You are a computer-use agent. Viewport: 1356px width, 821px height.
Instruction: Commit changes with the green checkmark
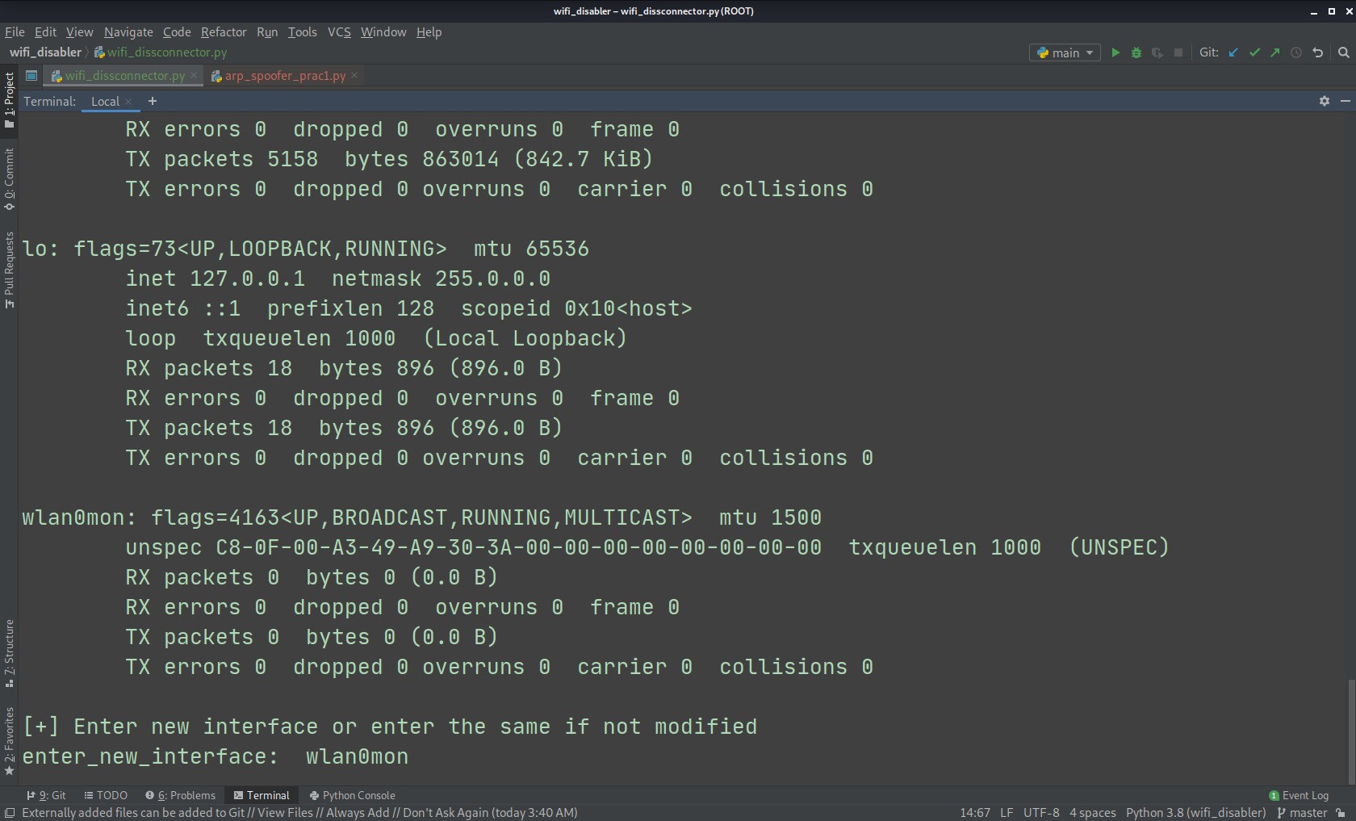coord(1254,52)
